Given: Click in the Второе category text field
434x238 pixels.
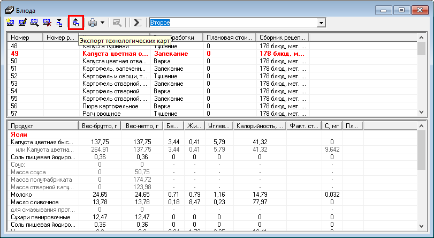Looking at the screenshot, I should point(230,23).
